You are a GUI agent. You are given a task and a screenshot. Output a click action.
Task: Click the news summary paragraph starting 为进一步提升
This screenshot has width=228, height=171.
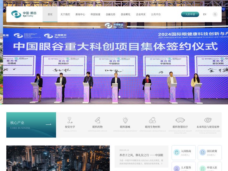141,162
